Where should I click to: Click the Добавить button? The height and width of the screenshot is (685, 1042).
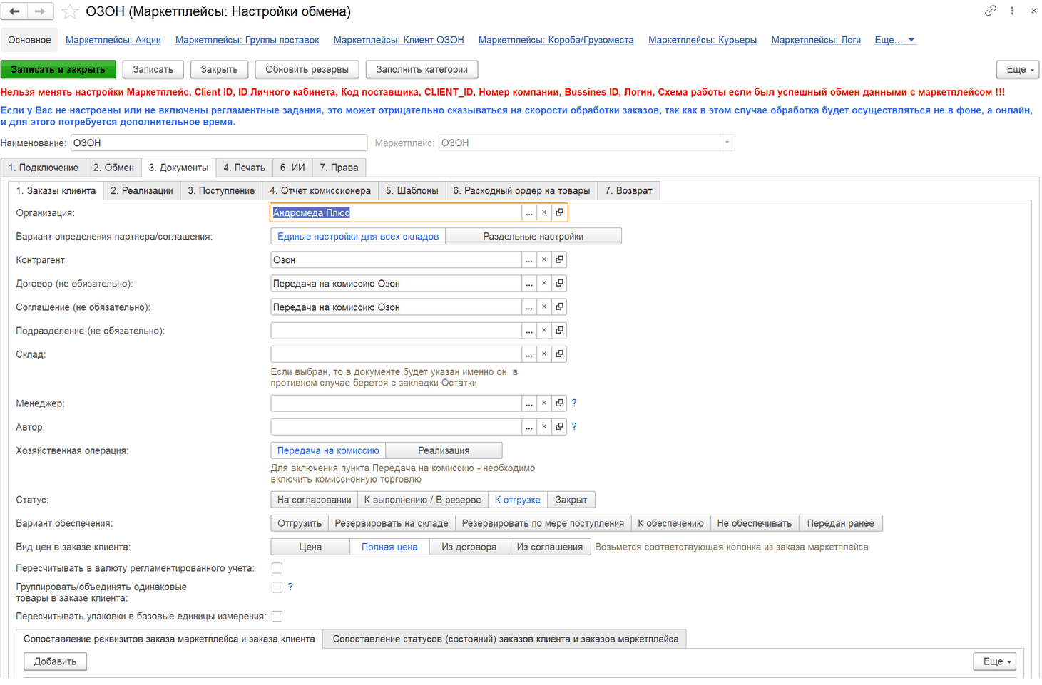55,661
